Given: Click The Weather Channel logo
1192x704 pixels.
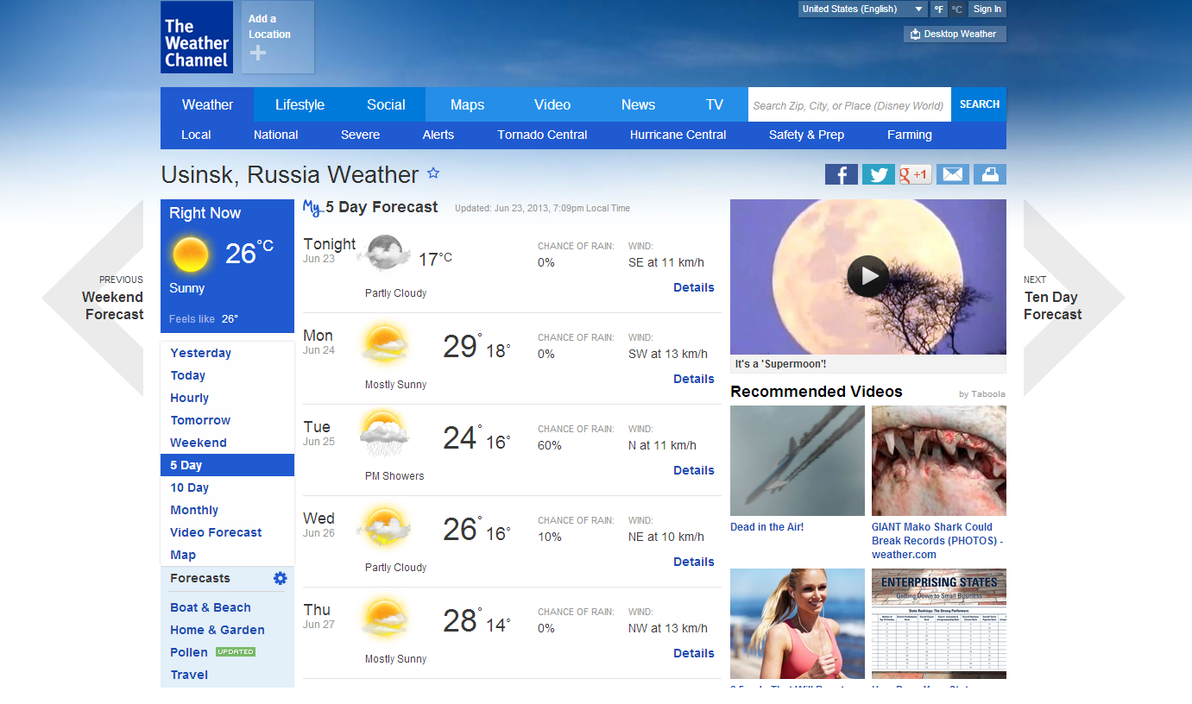Looking at the screenshot, I should (x=197, y=37).
